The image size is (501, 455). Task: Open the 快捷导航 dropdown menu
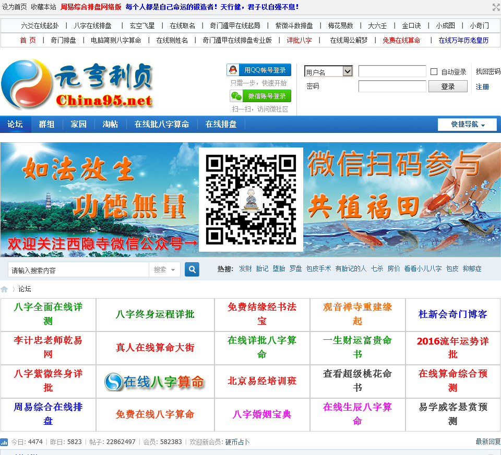point(467,125)
